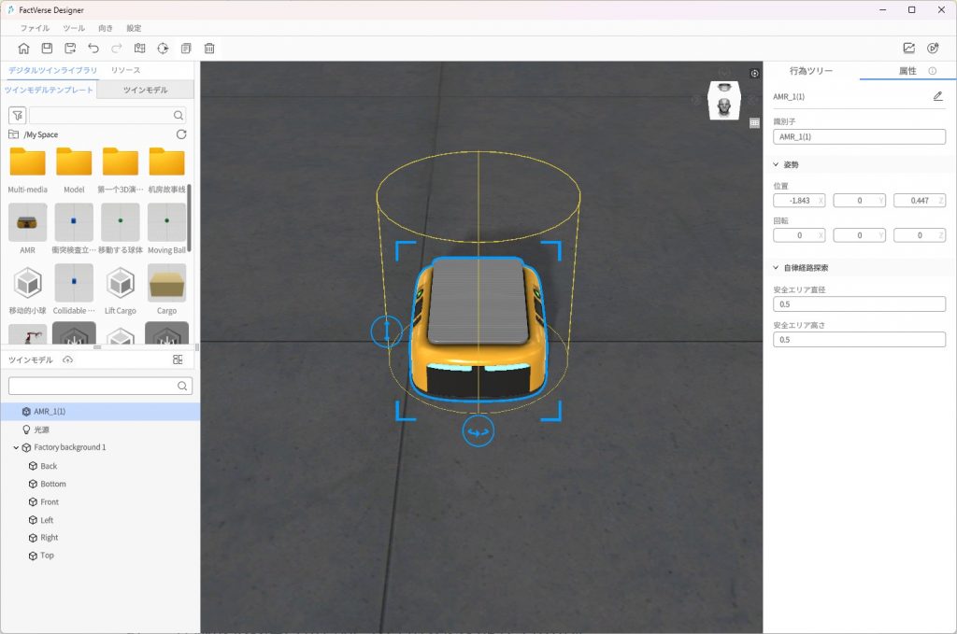Click the Home icon in the toolbar
Image resolution: width=957 pixels, height=634 pixels.
23,49
